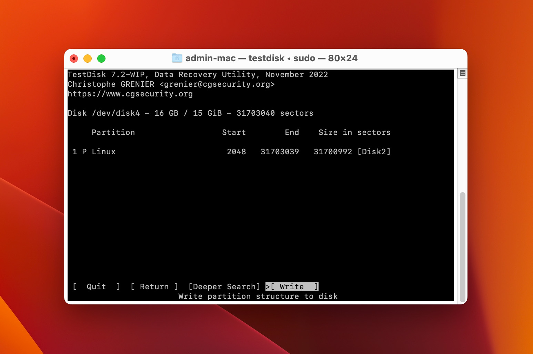Screen dimensions: 533x354
Task: Click the Size in sectors column header
Action: [x=355, y=132]
